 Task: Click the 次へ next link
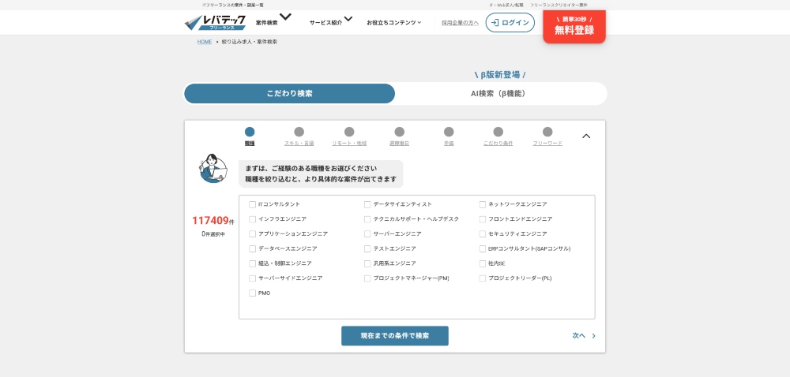(x=583, y=336)
